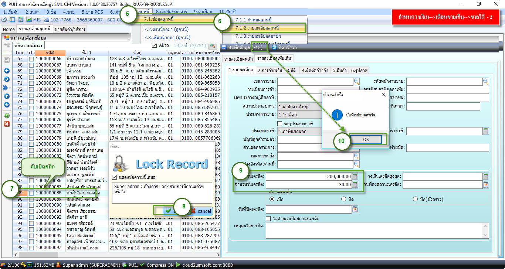This screenshot has width=505, height=269.
Task: Click the blue left arrow in the sidebar
Action: click(x=7, y=71)
